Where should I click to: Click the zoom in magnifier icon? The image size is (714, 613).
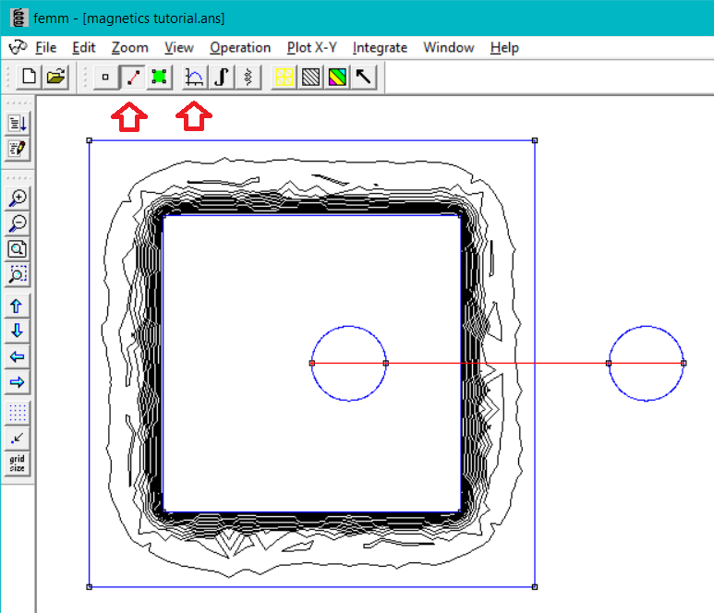tap(18, 198)
